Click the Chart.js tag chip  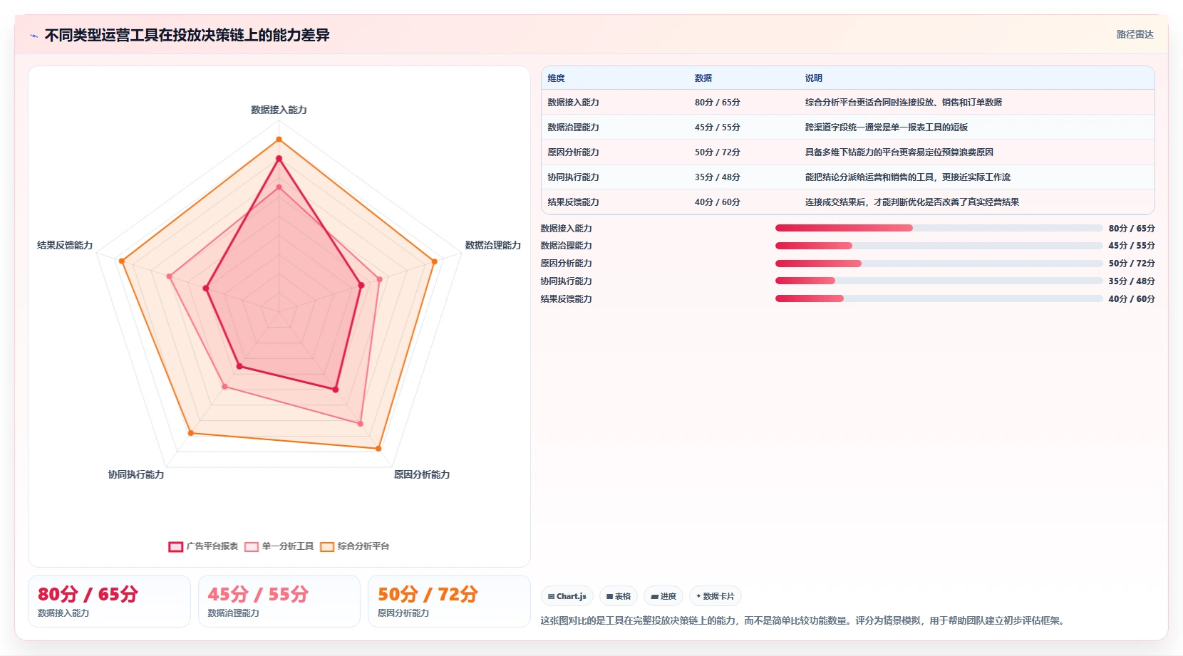click(567, 596)
